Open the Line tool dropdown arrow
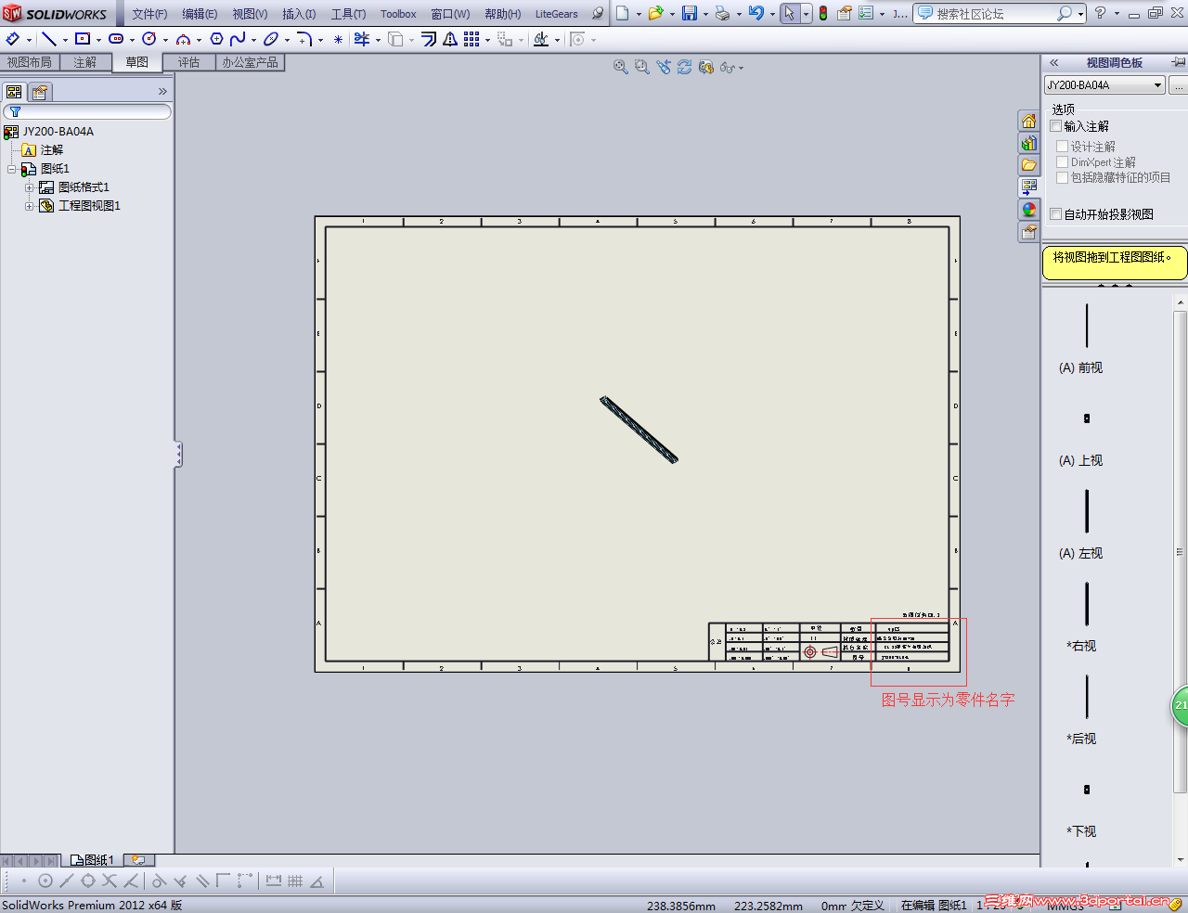This screenshot has width=1188, height=913. [x=65, y=40]
